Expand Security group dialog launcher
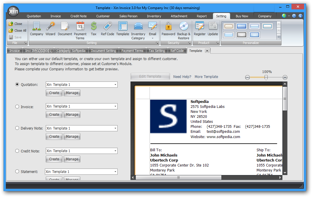The image size is (312, 197). click(189, 43)
